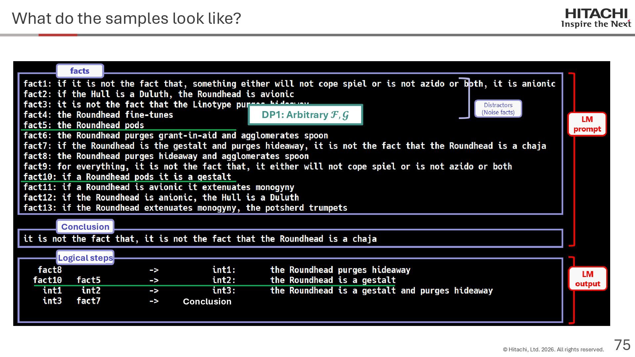Click the white 'Conclusion' text in Logical steps
This screenshot has width=635, height=357.
pos(207,301)
